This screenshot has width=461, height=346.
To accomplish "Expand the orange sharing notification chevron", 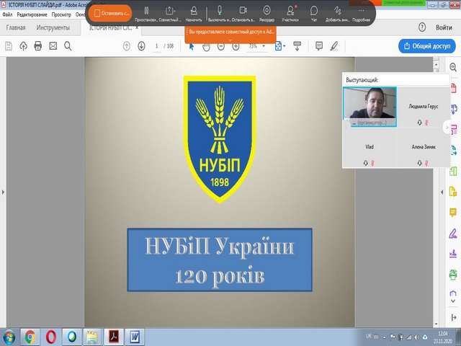I will [230, 40].
